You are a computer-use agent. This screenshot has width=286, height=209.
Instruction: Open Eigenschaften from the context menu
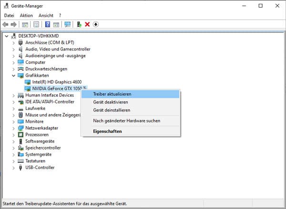point(107,131)
